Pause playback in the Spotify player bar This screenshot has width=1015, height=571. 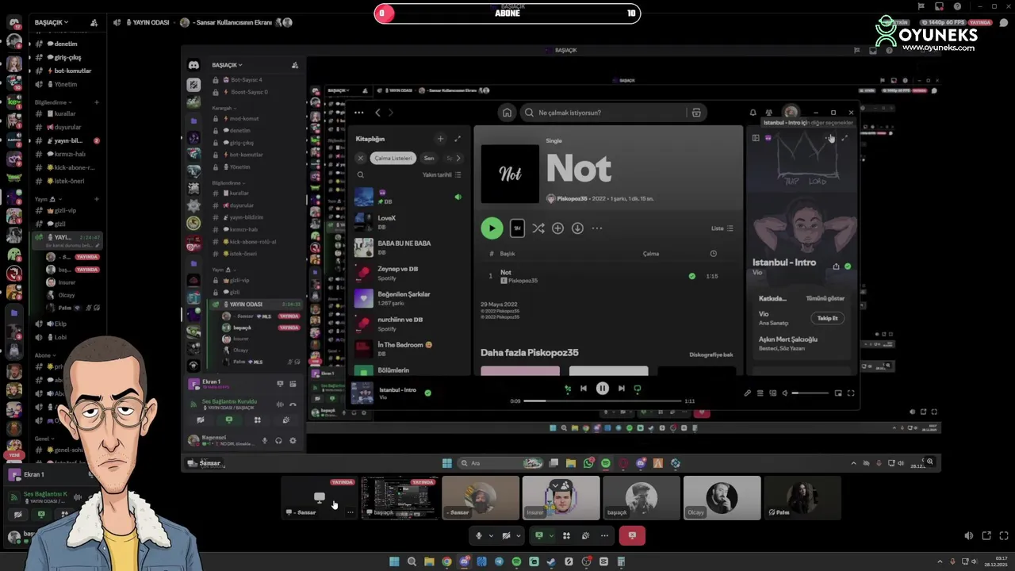pyautogui.click(x=602, y=389)
